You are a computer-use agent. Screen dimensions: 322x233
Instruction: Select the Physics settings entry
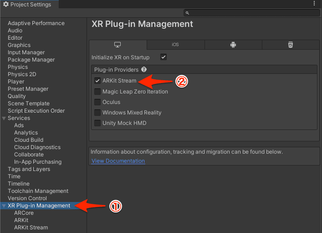point(18,67)
